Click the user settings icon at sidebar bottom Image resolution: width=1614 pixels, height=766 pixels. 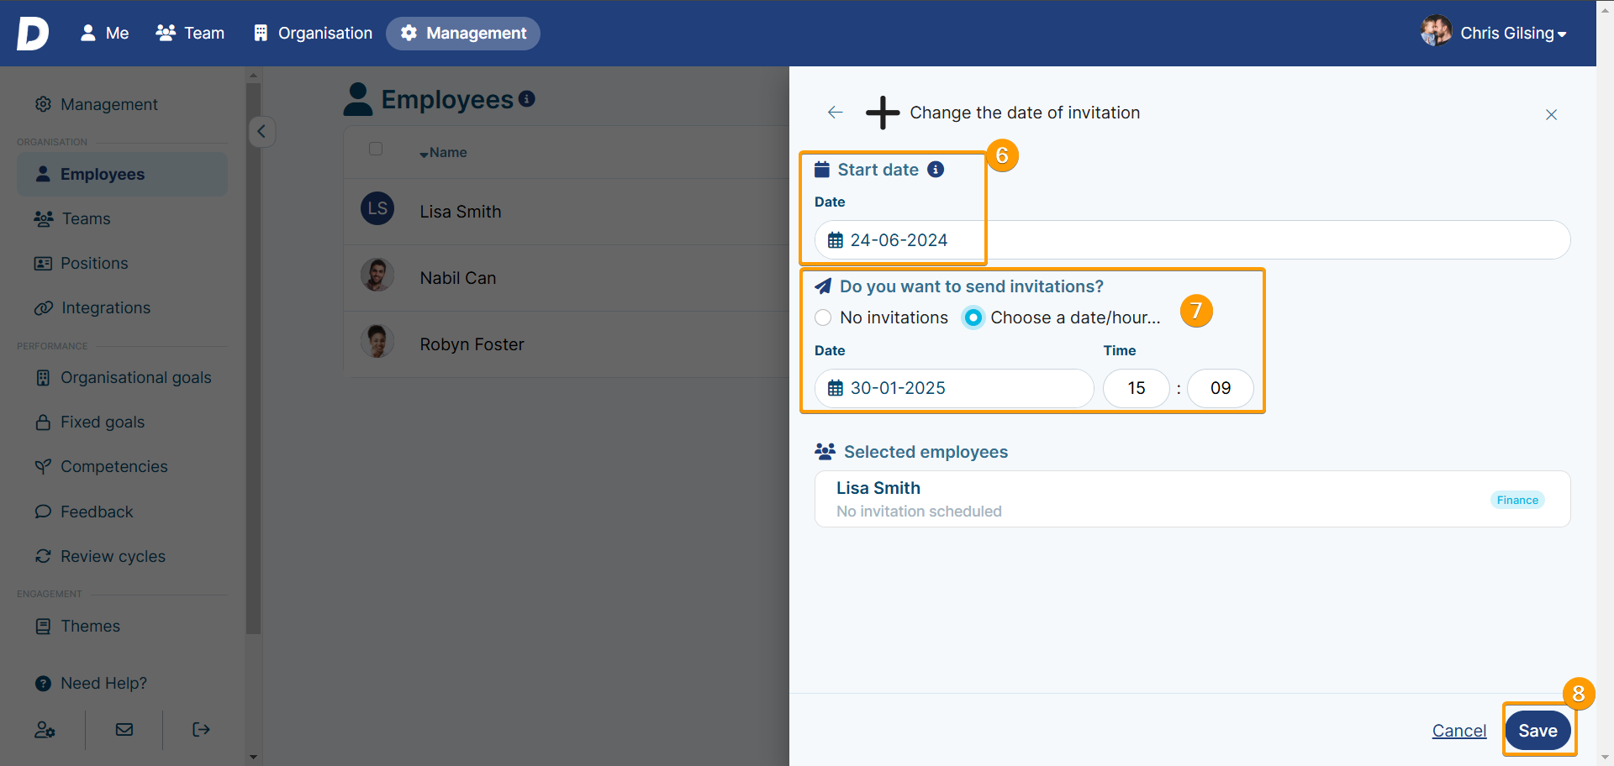click(45, 730)
